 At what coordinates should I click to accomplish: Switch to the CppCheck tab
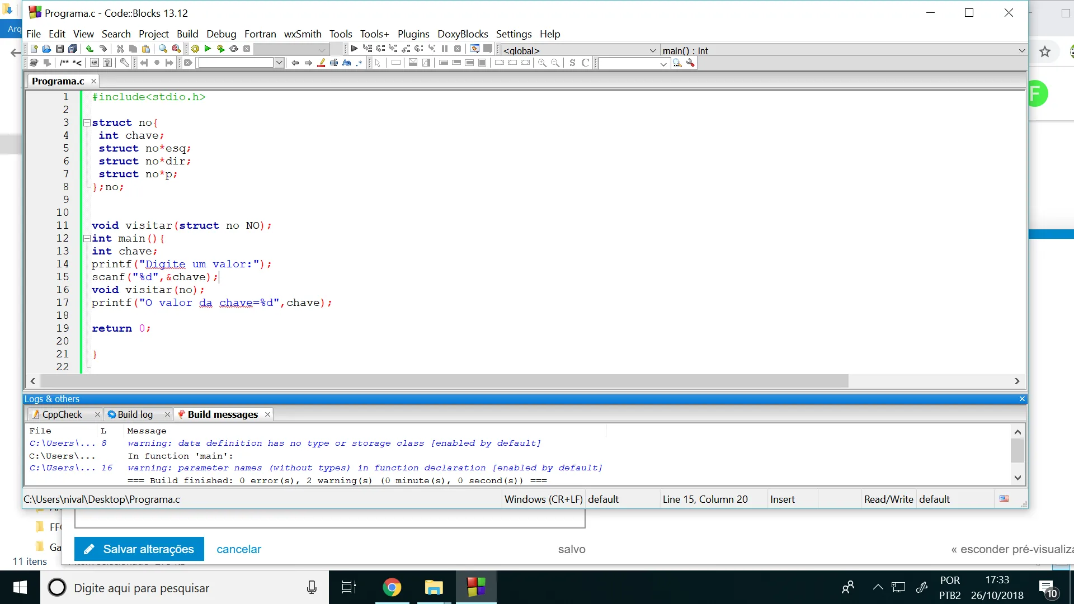62,414
